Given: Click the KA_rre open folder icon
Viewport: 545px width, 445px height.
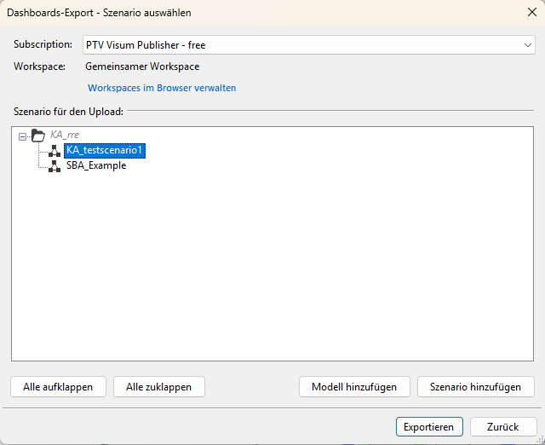Looking at the screenshot, I should coord(37,135).
